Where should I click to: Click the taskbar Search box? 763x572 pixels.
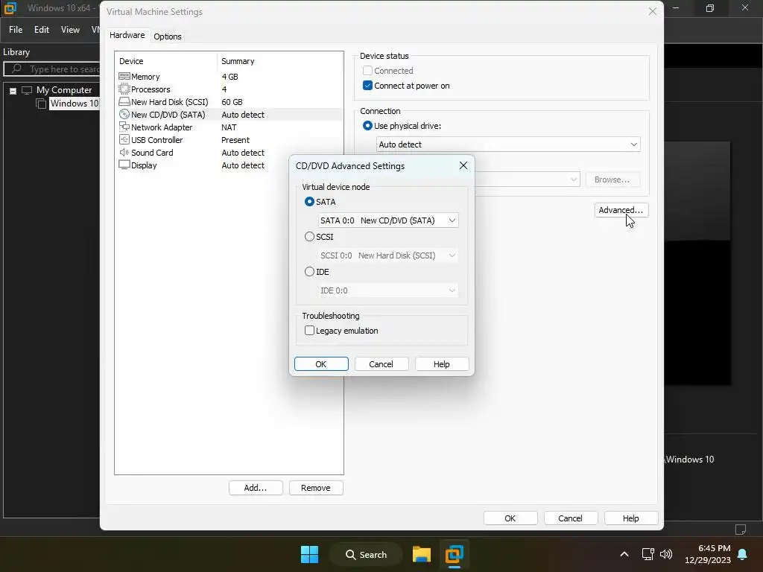366,554
